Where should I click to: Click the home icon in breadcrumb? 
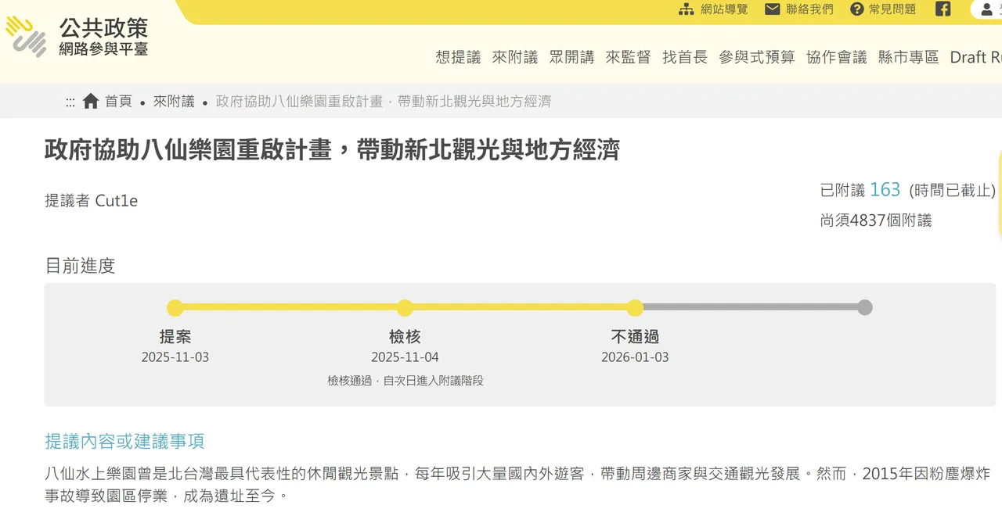(91, 101)
